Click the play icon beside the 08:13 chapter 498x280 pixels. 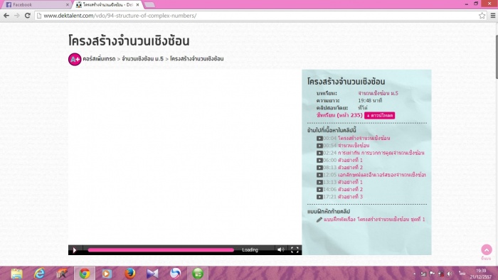click(319, 168)
